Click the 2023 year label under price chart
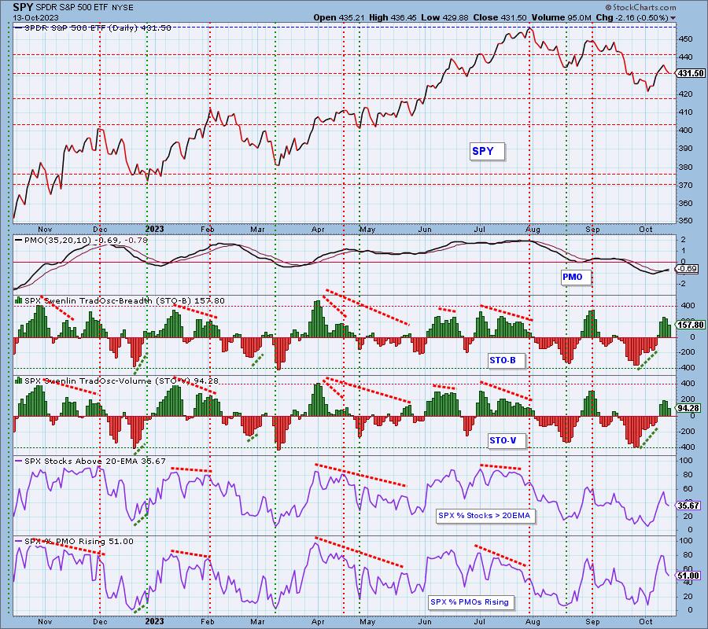 [154, 229]
